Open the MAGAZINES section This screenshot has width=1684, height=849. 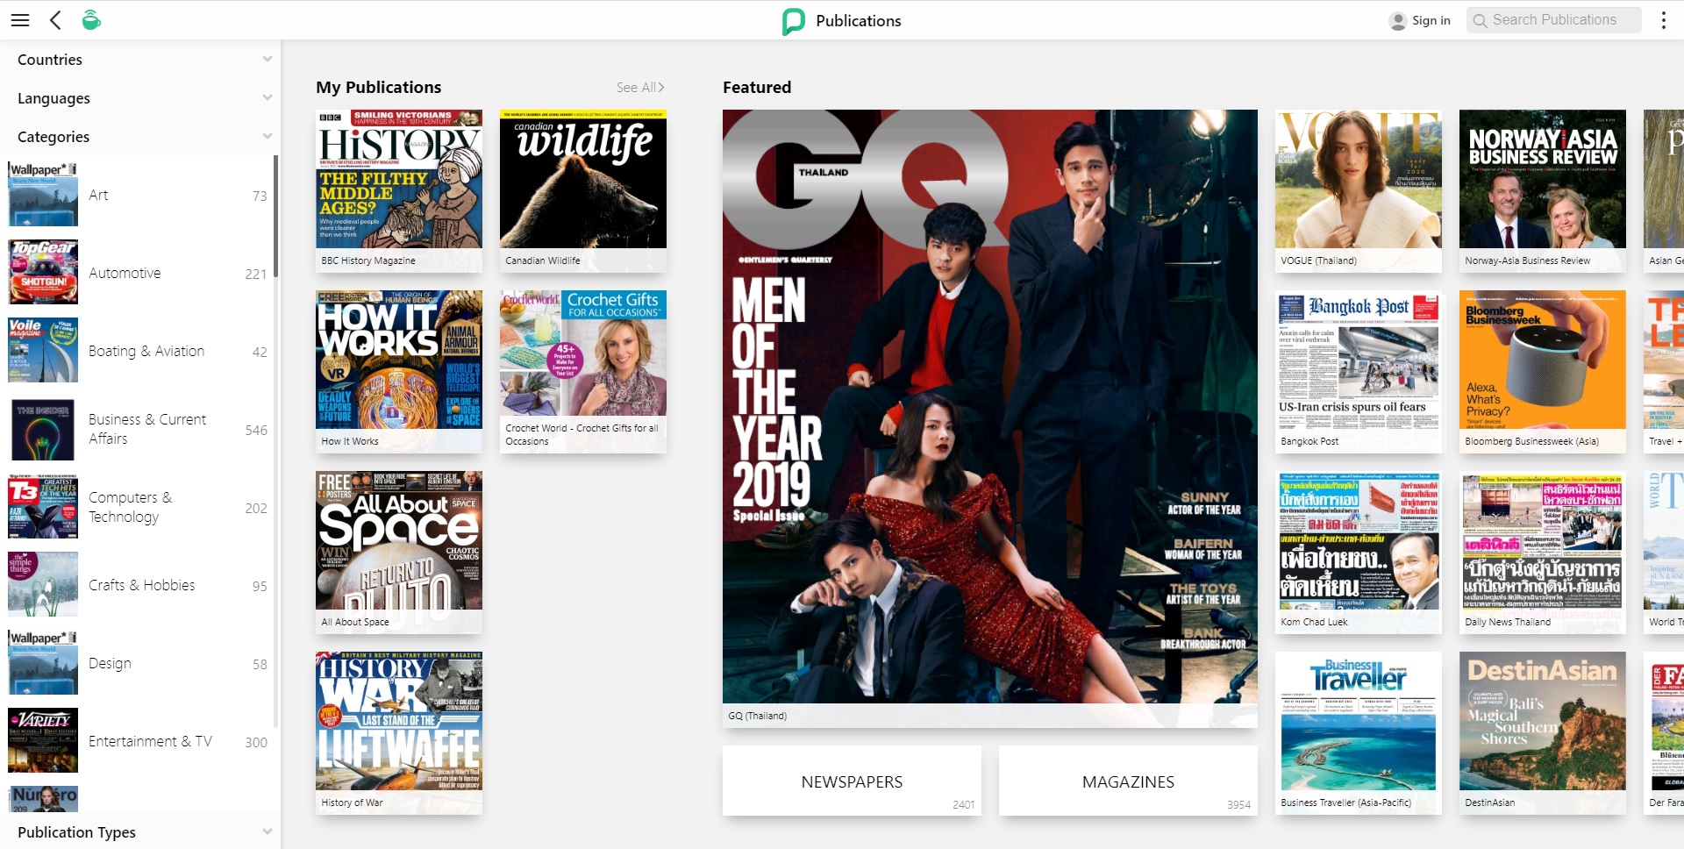coord(1128,781)
